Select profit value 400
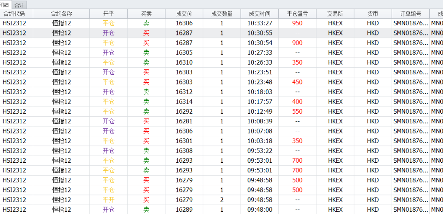The image size is (443, 214). click(x=298, y=102)
